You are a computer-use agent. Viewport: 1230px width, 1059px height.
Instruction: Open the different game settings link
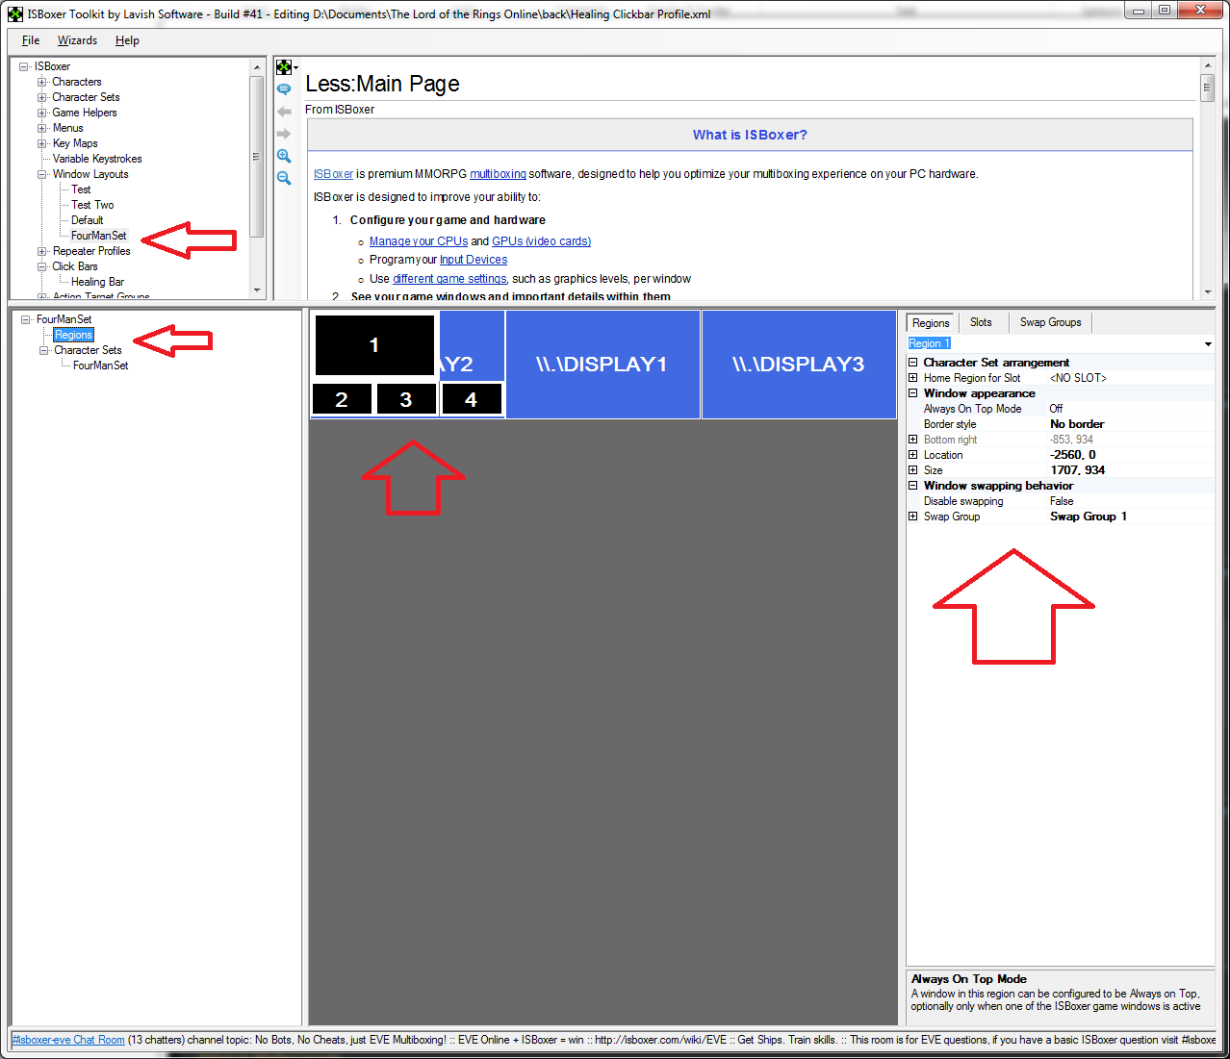click(x=449, y=279)
